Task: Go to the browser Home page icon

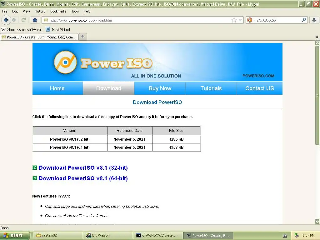Action: click(x=35, y=20)
